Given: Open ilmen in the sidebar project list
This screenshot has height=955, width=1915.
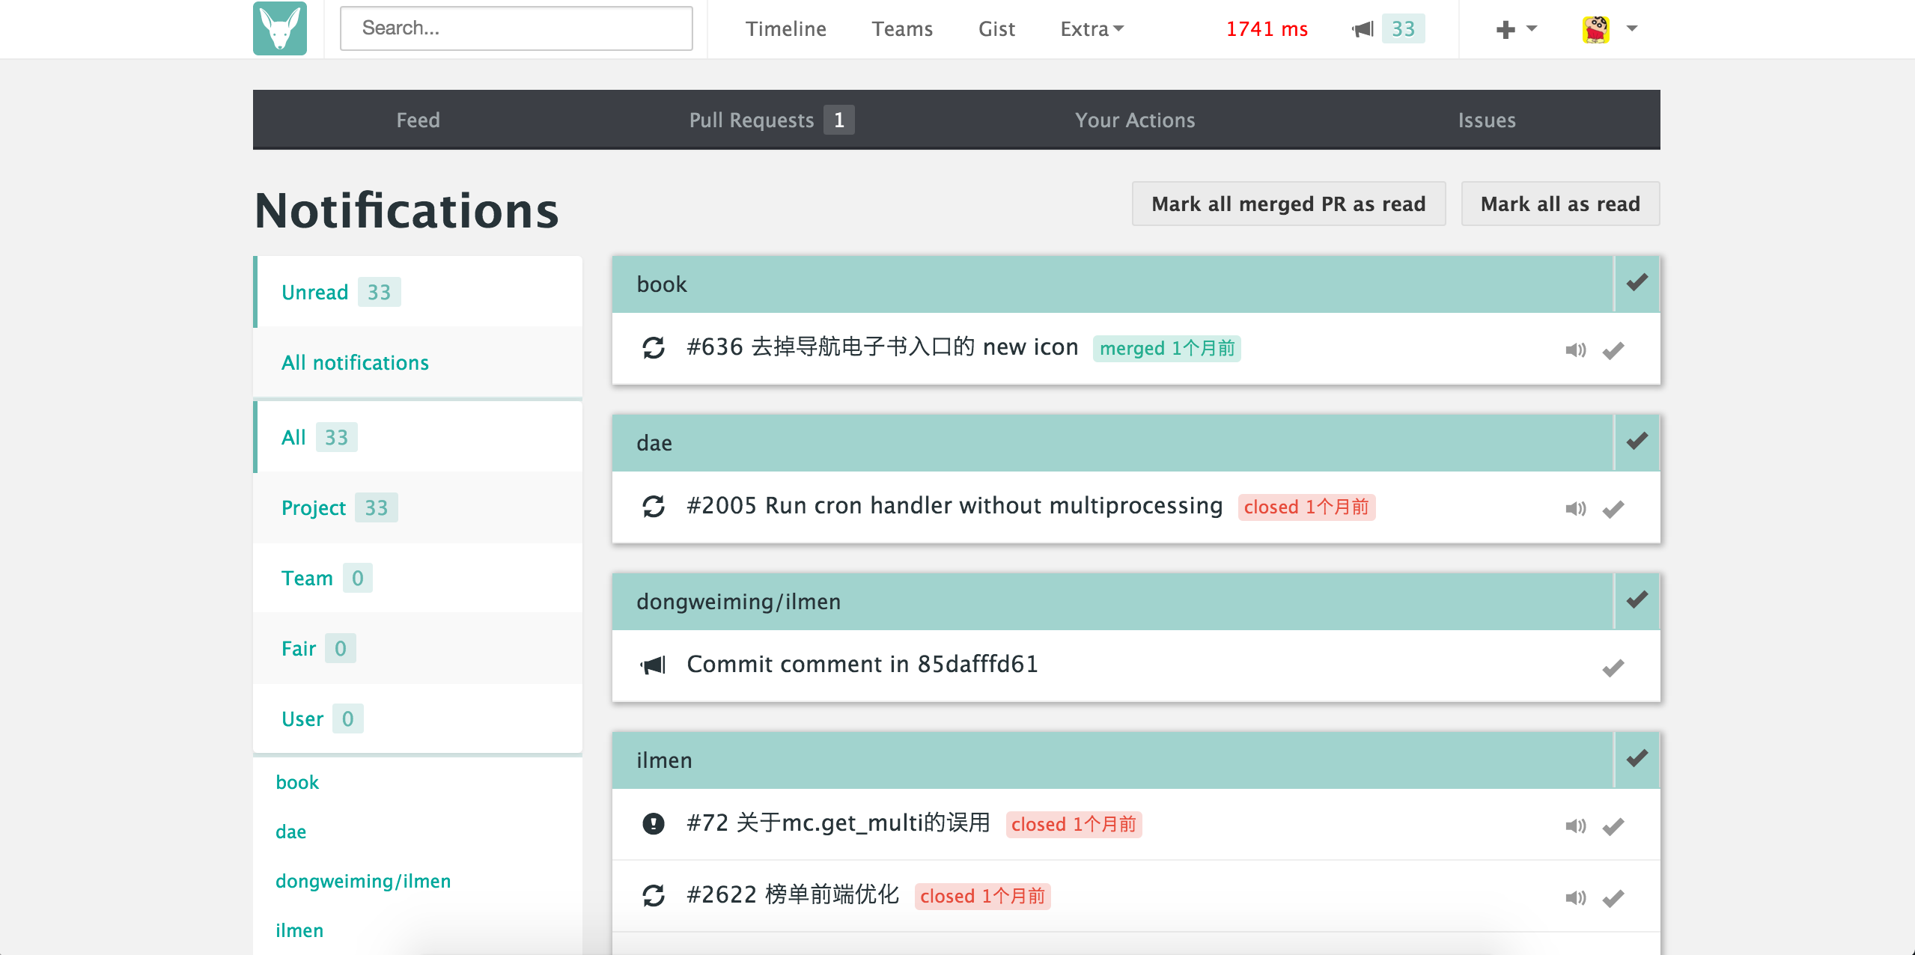Looking at the screenshot, I should 299,930.
